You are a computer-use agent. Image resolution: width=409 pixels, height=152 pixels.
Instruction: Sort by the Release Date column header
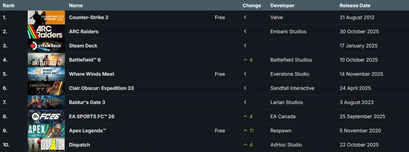pyautogui.click(x=355, y=5)
